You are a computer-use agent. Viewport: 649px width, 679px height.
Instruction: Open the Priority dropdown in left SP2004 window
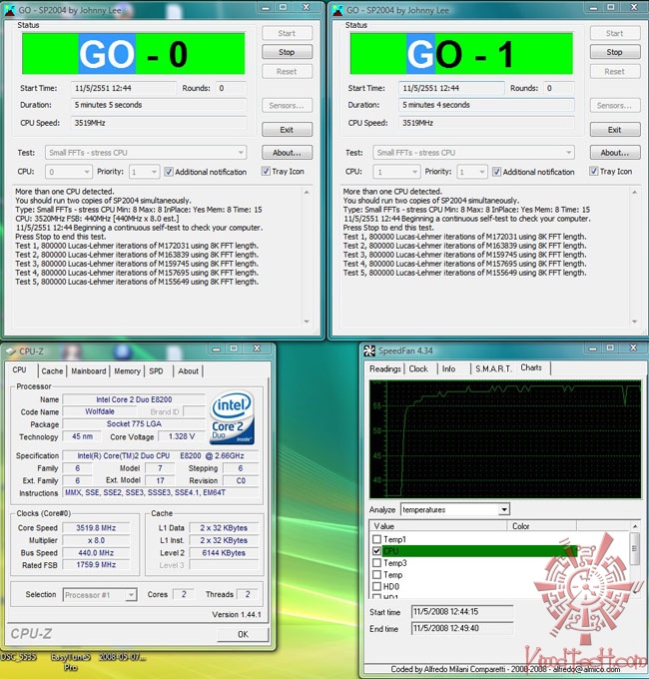[x=144, y=172]
